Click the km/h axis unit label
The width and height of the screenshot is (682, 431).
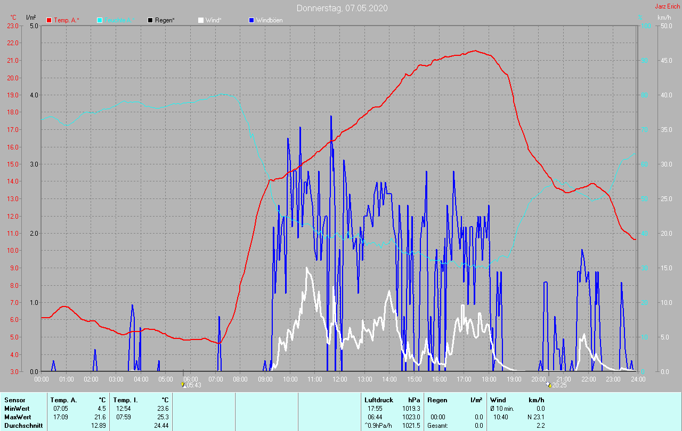664,18
